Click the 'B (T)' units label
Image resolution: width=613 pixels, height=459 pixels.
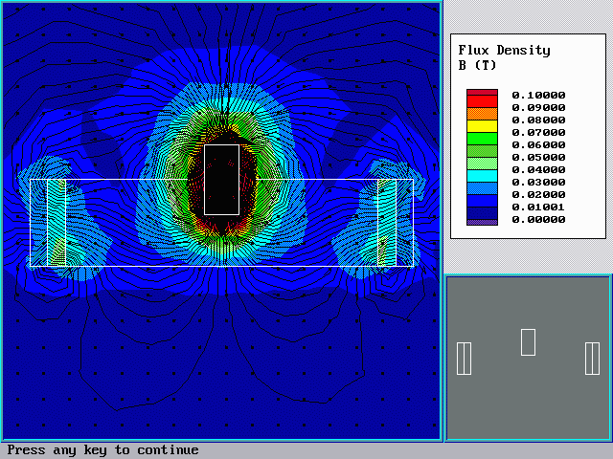477,65
